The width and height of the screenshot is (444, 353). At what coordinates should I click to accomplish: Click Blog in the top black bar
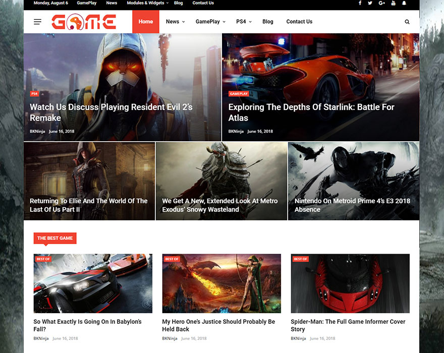click(179, 3)
